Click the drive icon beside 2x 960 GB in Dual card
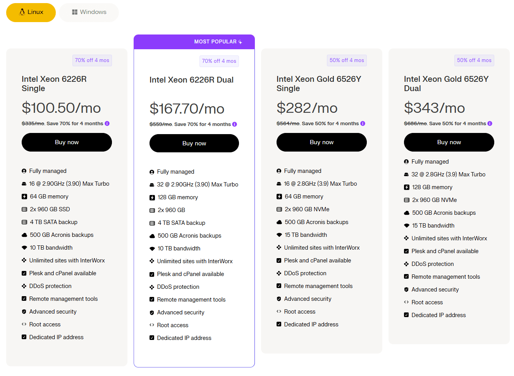 (152, 210)
